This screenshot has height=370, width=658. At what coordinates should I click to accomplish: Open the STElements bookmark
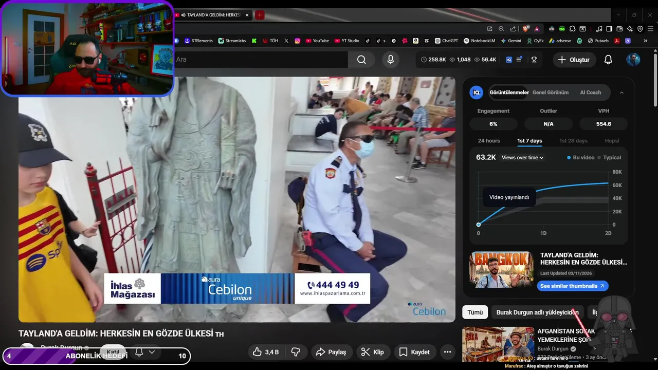click(198, 41)
